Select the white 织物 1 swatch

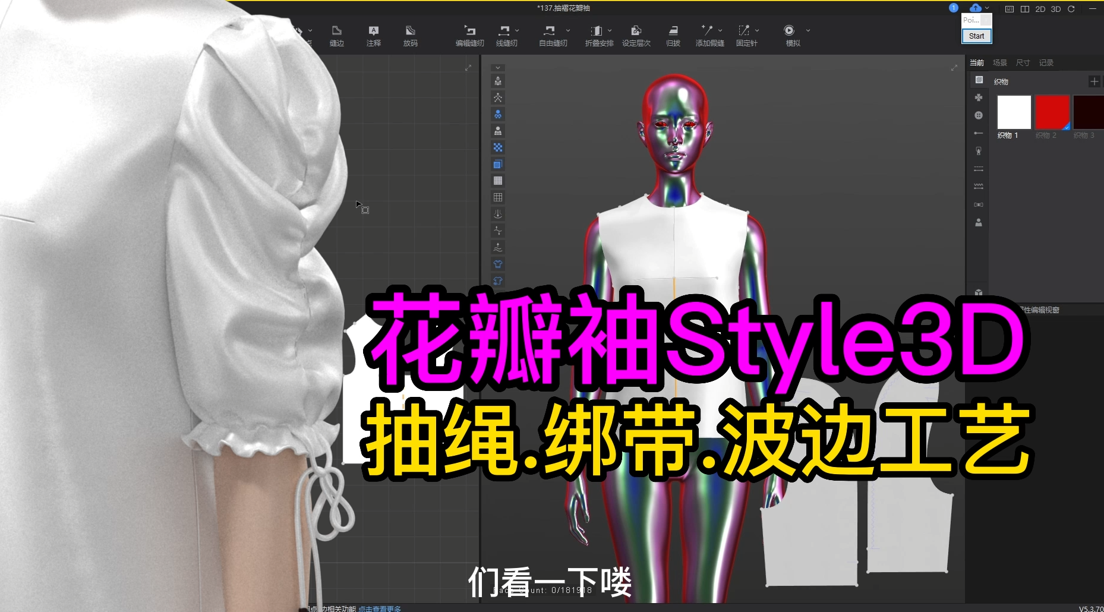[1014, 112]
